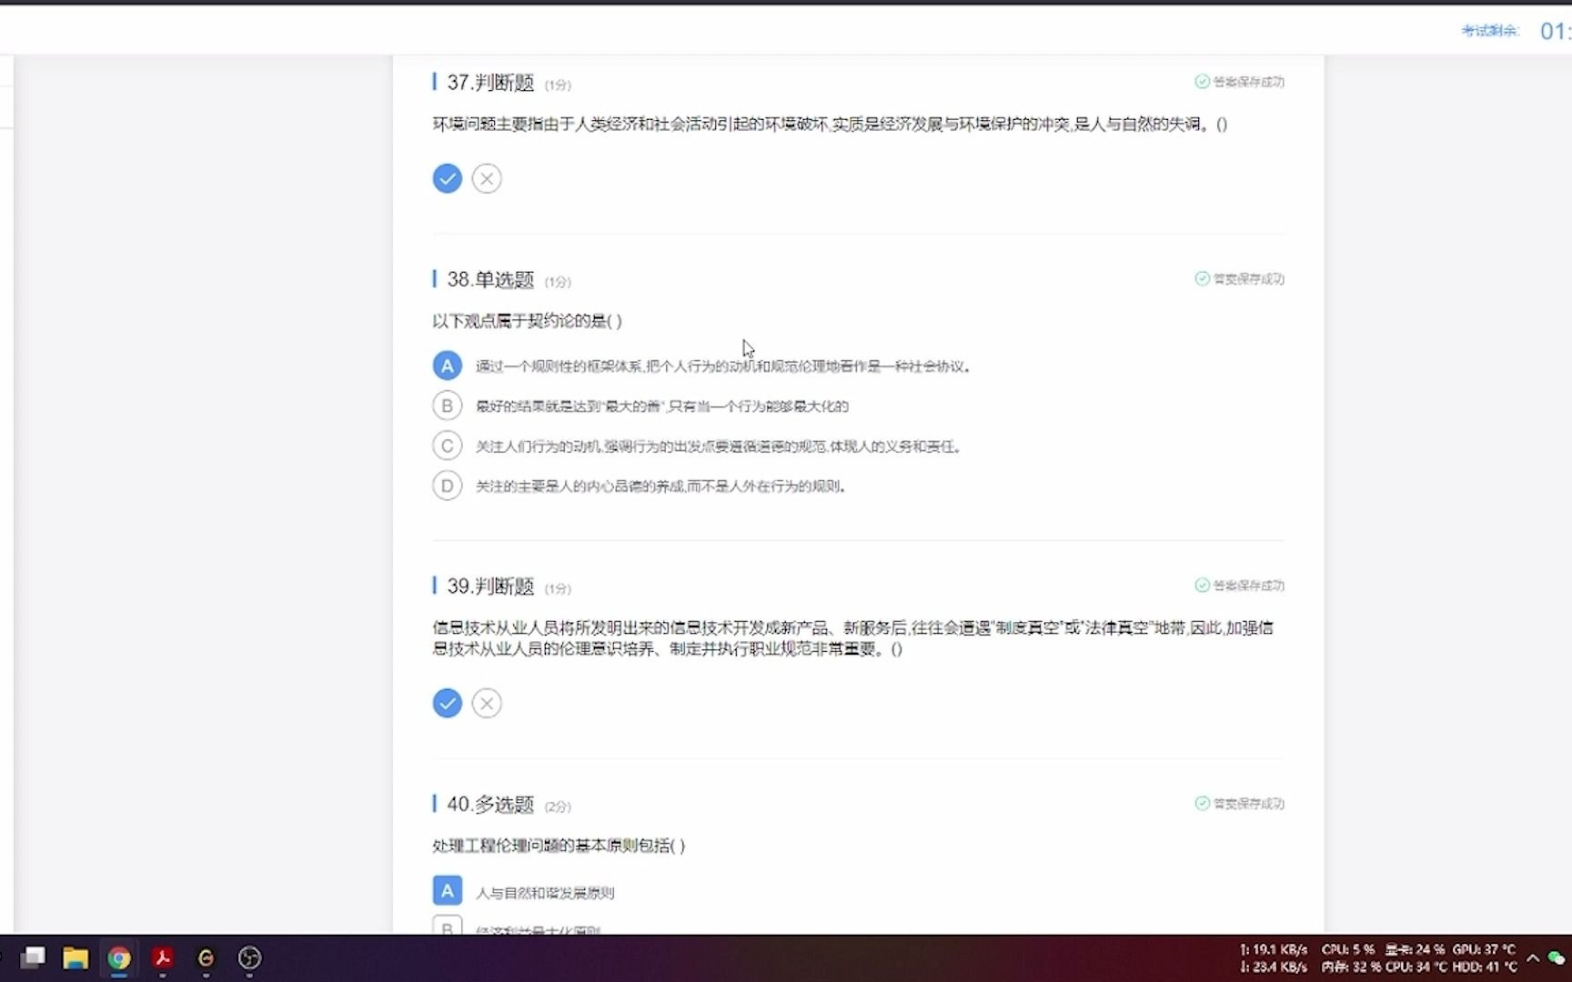Toggle option A checkbox for question 40

pos(447,891)
